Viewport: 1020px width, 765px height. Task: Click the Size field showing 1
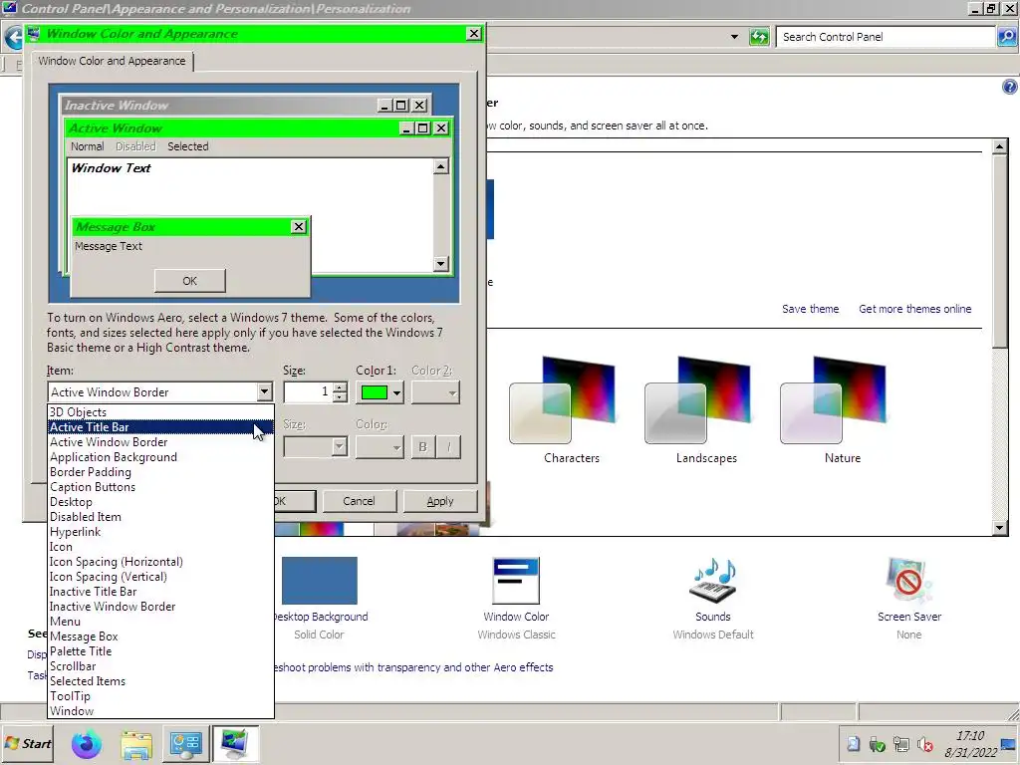pos(309,392)
